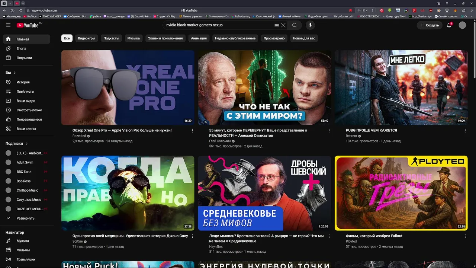476x268 pixels.
Task: Open the Cozy Jazz Music channel
Action: [26, 200]
